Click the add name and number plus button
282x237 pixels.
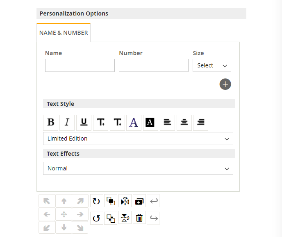(x=225, y=84)
